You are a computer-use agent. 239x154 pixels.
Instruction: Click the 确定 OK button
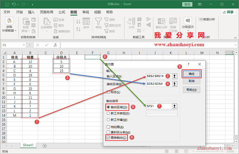pos(192,74)
